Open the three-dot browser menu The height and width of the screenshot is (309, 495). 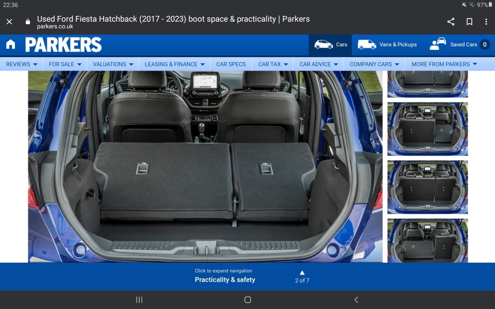coord(486,22)
